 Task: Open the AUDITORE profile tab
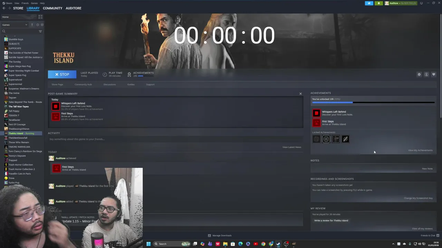(74, 8)
